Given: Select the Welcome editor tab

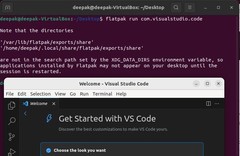Looking at the screenshot, I should [x=38, y=104].
